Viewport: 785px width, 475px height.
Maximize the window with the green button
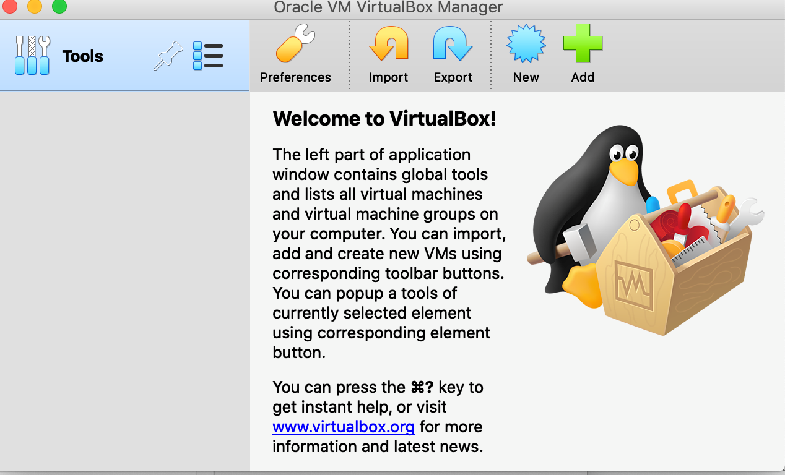coord(59,7)
